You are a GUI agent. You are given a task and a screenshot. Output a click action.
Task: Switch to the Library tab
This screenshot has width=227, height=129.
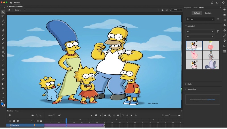[195, 8]
